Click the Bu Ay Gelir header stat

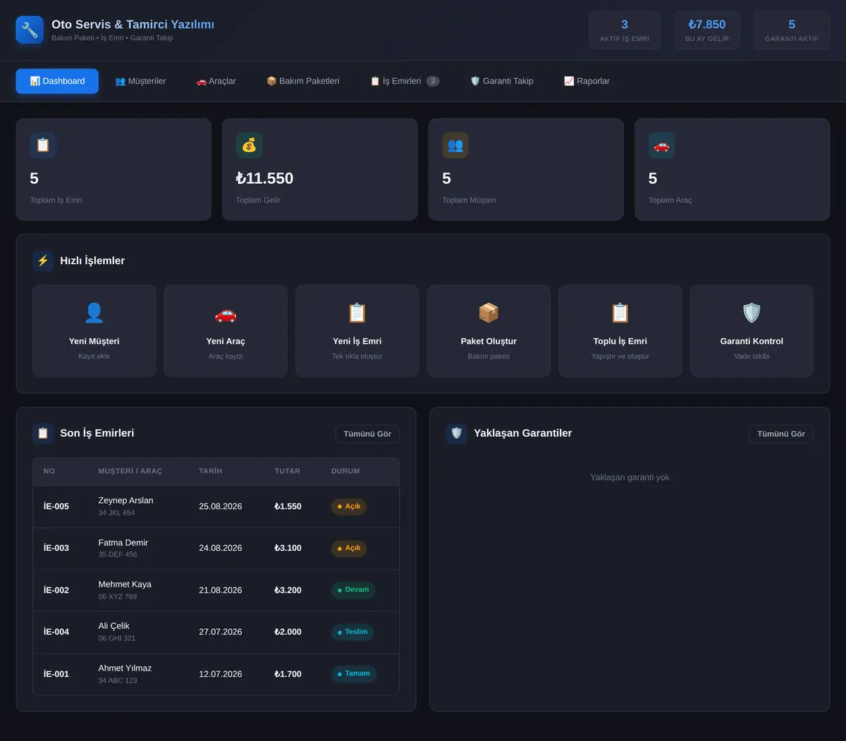click(x=707, y=30)
